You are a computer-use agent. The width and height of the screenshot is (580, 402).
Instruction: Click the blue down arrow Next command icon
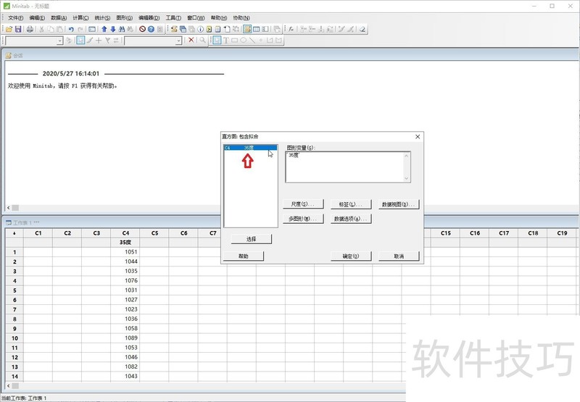coord(113,29)
